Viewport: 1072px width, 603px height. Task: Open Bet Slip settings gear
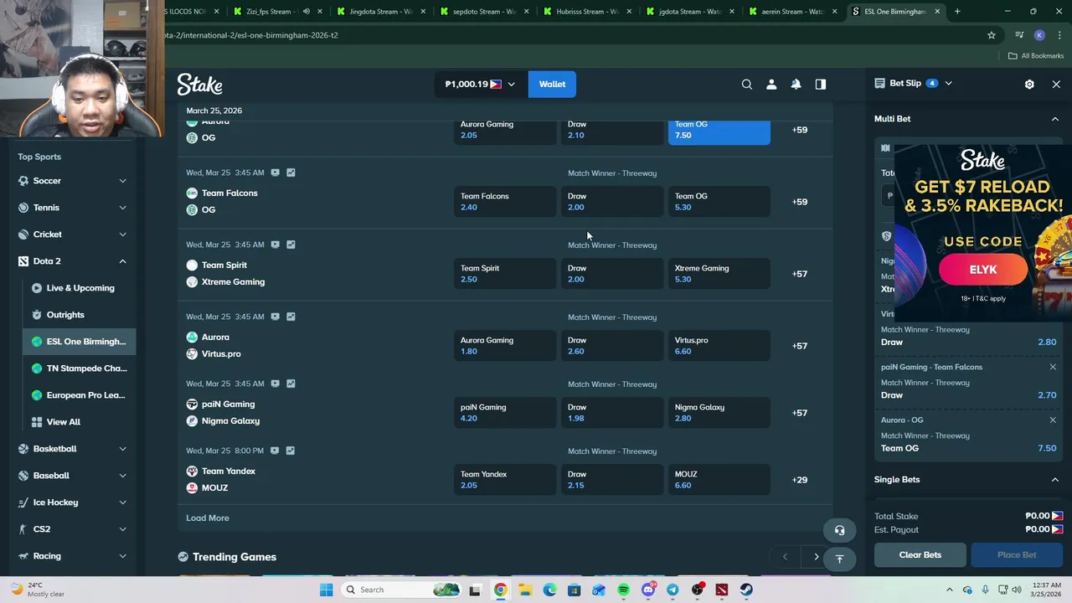[1029, 84]
